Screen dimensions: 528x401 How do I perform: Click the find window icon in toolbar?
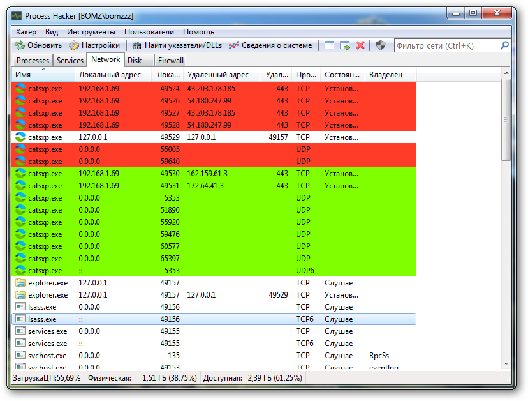(x=329, y=45)
